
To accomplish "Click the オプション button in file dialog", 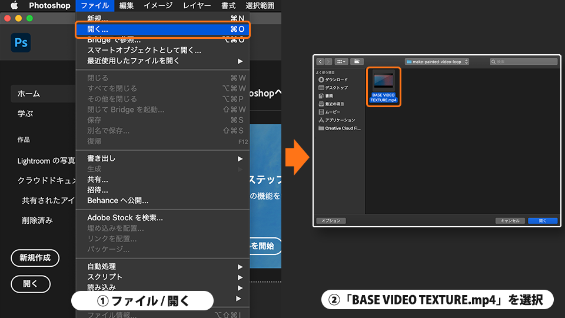I will [331, 221].
